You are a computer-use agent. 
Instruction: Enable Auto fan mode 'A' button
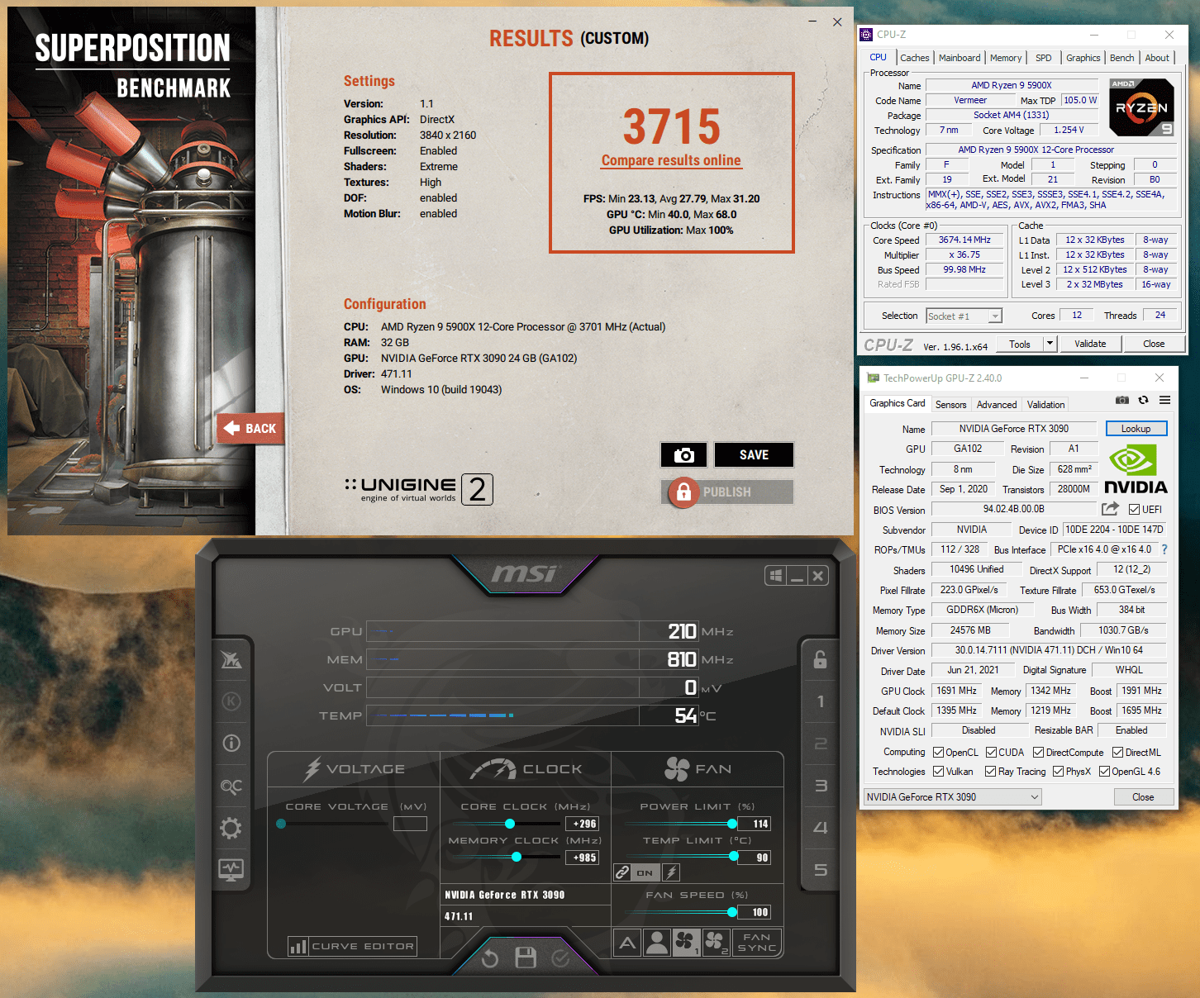(x=628, y=942)
